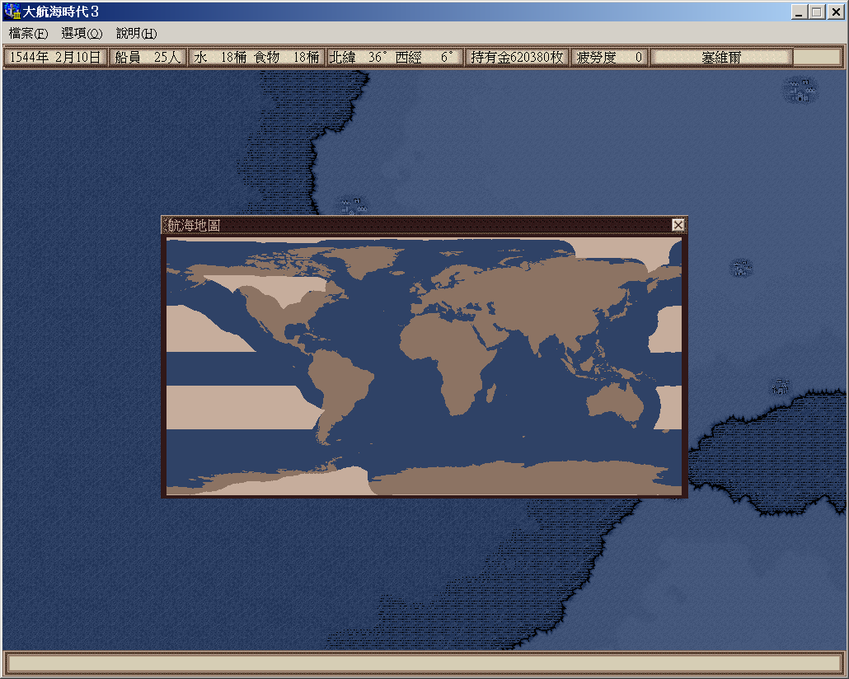Select the port town icon just above the chart window
This screenshot has height=679, width=849.
(353, 205)
